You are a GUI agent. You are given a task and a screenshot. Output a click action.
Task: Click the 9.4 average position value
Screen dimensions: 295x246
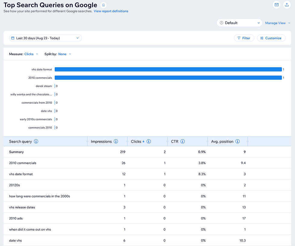click(x=243, y=163)
